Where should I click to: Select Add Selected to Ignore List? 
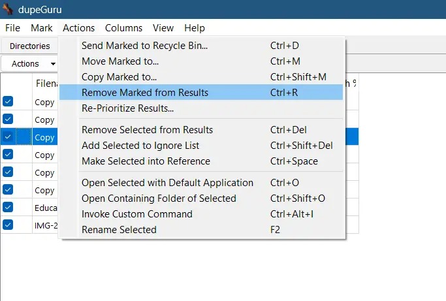point(201,146)
